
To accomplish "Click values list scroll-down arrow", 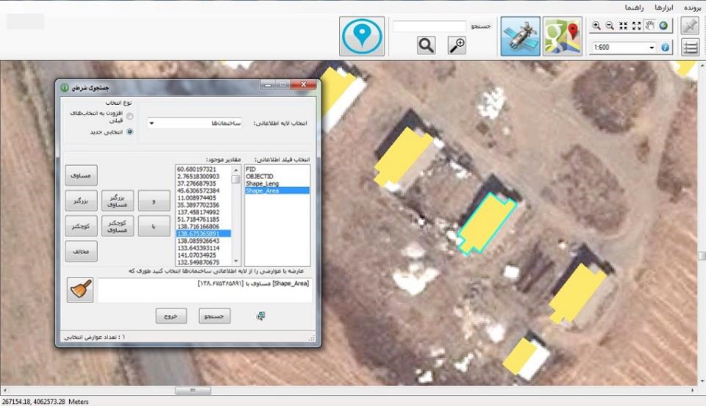I will 236,261.
